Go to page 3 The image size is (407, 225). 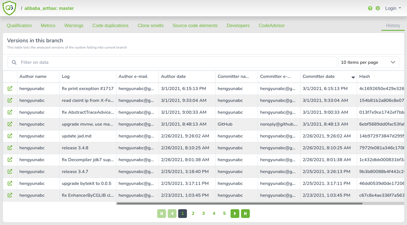pos(203,213)
